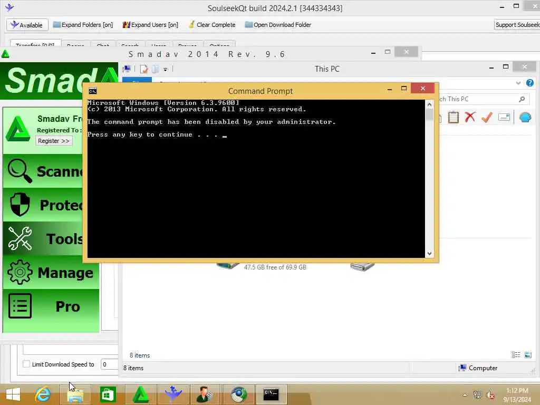This screenshot has height=405, width=540.
Task: Click '47.5 GB free of 69.9 GB' drive text
Action: 275,267
